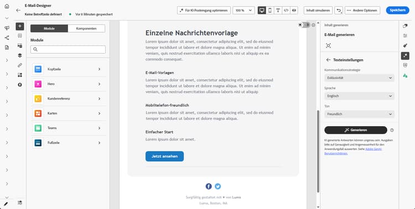Click the Speichern button

(397, 11)
